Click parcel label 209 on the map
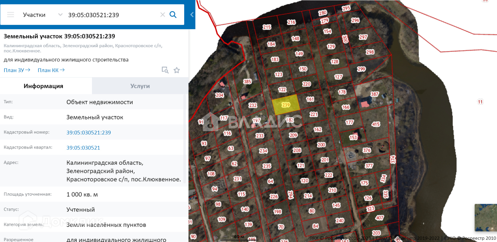Image resolution: width=497 pixels, height=242 pixels. point(293,135)
